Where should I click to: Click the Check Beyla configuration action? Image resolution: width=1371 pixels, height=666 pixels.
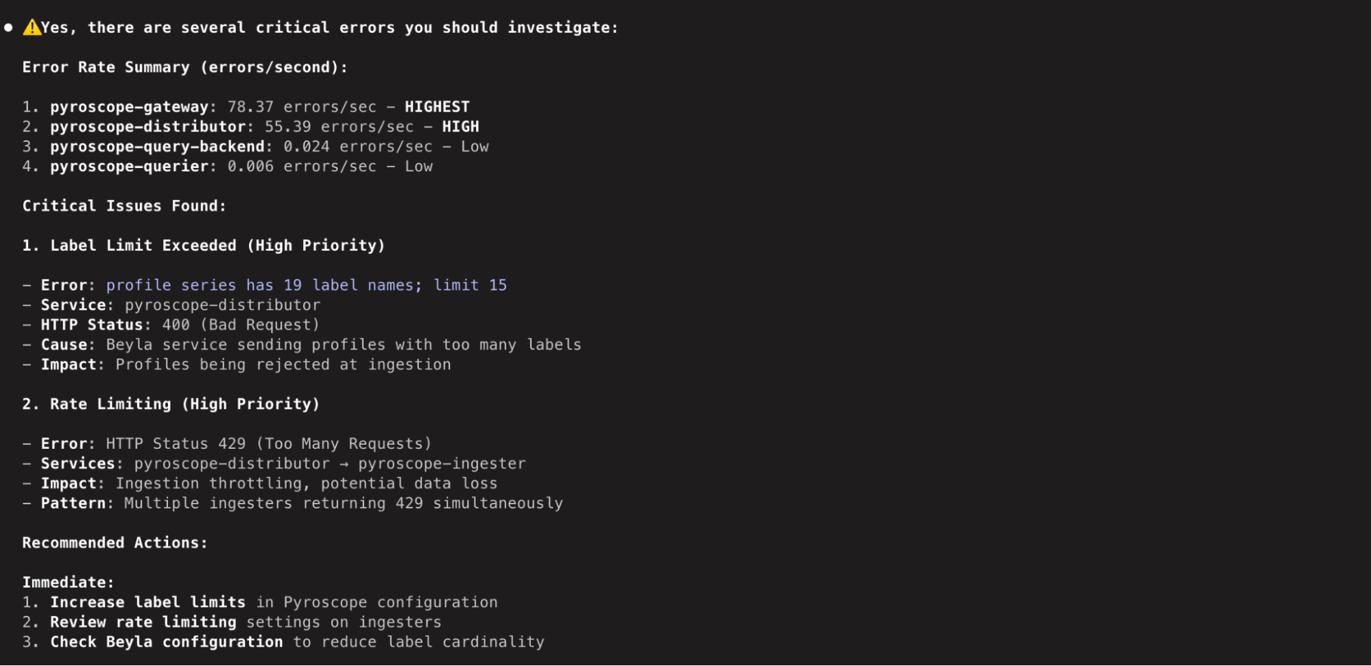click(166, 642)
